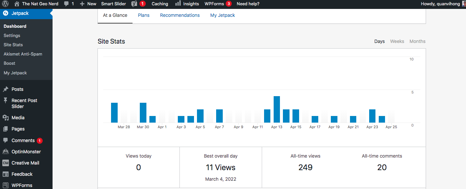Click the March 4, 2022 date
This screenshot has height=189, width=466.
(221, 179)
